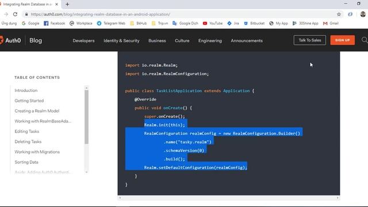
Task: Jump to Sorting Data section
Action: pyautogui.click(x=26, y=162)
